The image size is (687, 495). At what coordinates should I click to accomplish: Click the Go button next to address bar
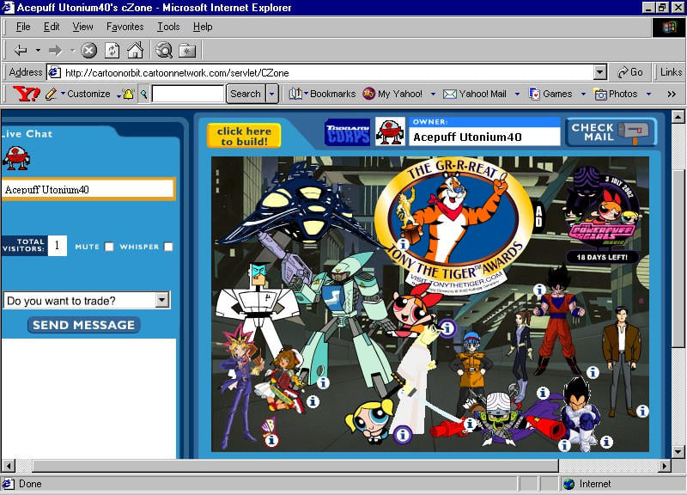[629, 72]
